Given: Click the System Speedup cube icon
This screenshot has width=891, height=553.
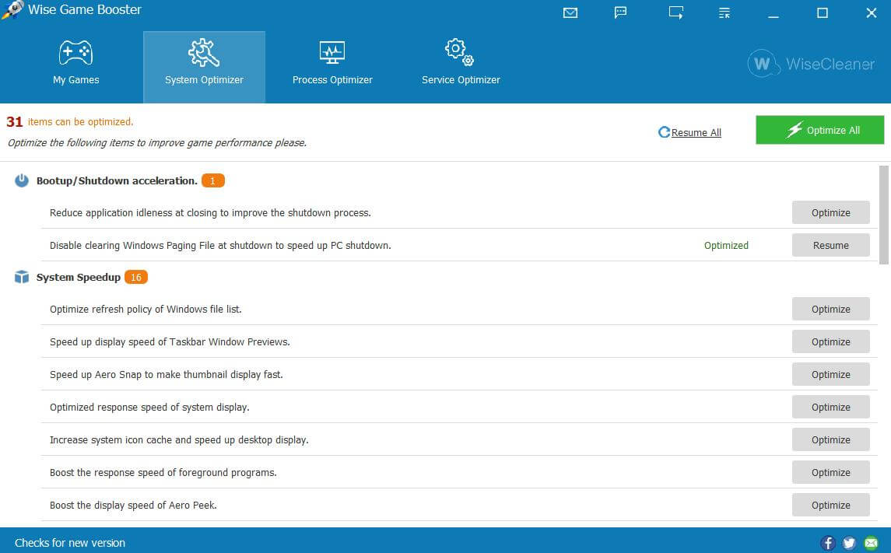Looking at the screenshot, I should pos(22,277).
